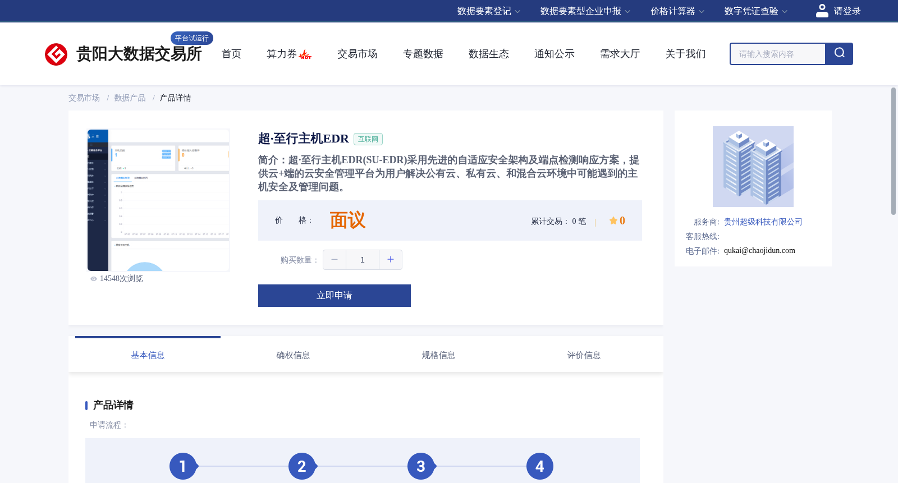This screenshot has height=483, width=898.
Task: Click step 3 circle in application flow
Action: 421,466
